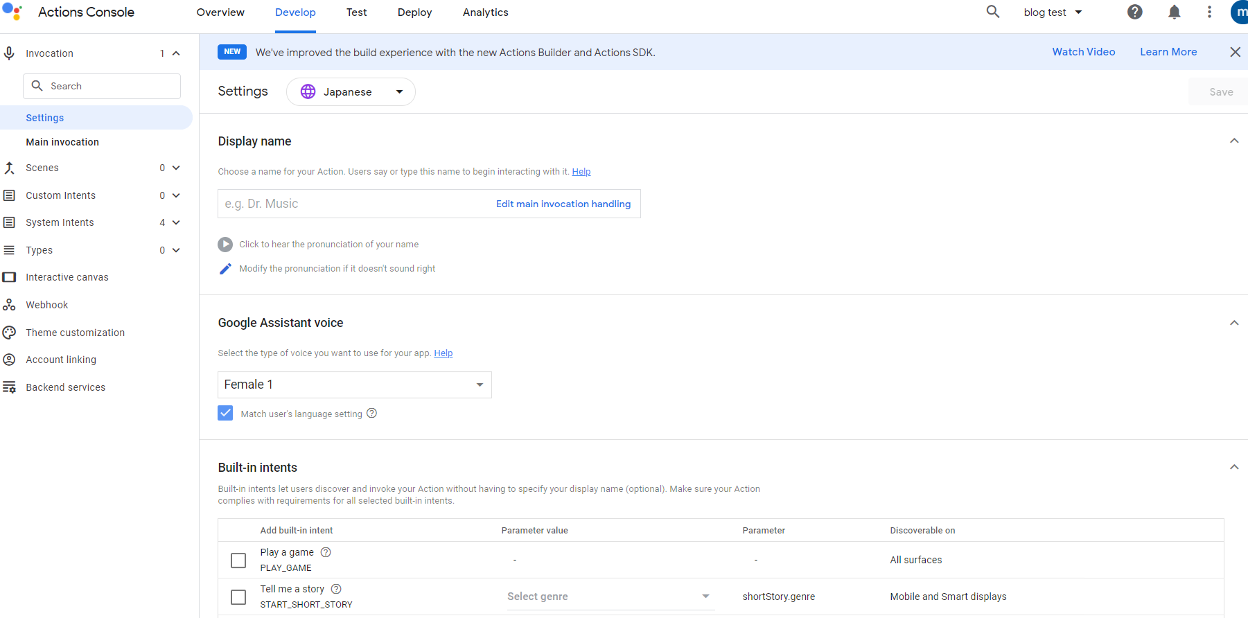1248x618 pixels.
Task: Expand the Types section chevron
Action: [x=176, y=250]
